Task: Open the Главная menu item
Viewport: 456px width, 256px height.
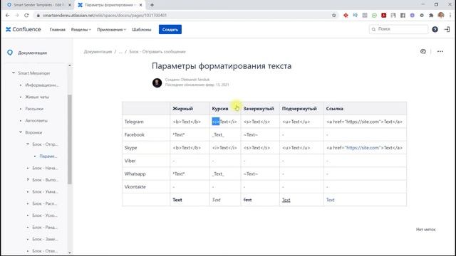Action: point(58,30)
